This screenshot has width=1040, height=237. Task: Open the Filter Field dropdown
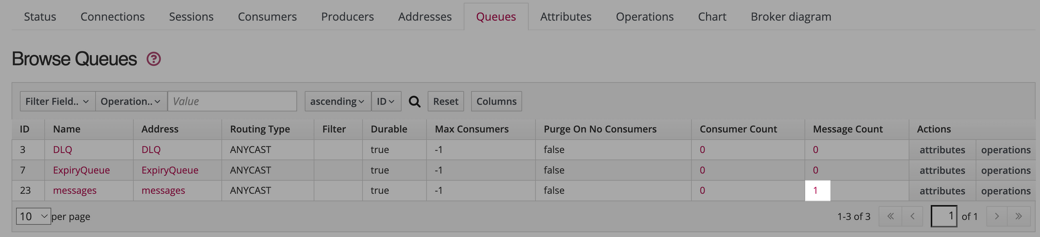(57, 101)
